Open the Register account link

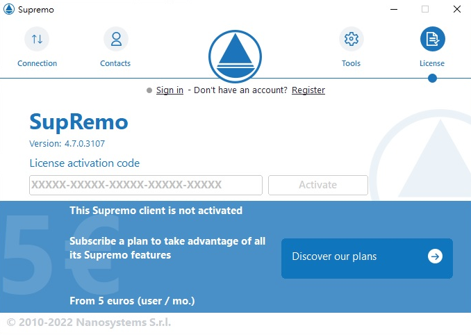pyautogui.click(x=308, y=90)
